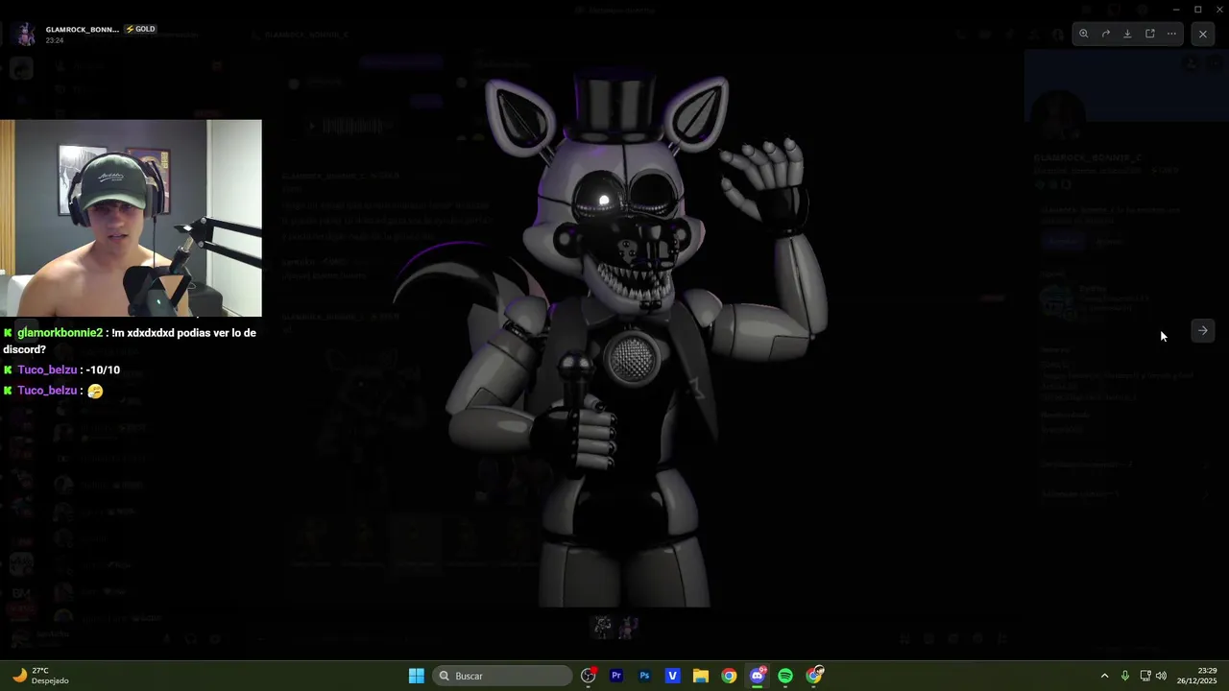Open Adobe Premiere Pro from taskbar
Screen dimensions: 1229x691
tap(616, 676)
